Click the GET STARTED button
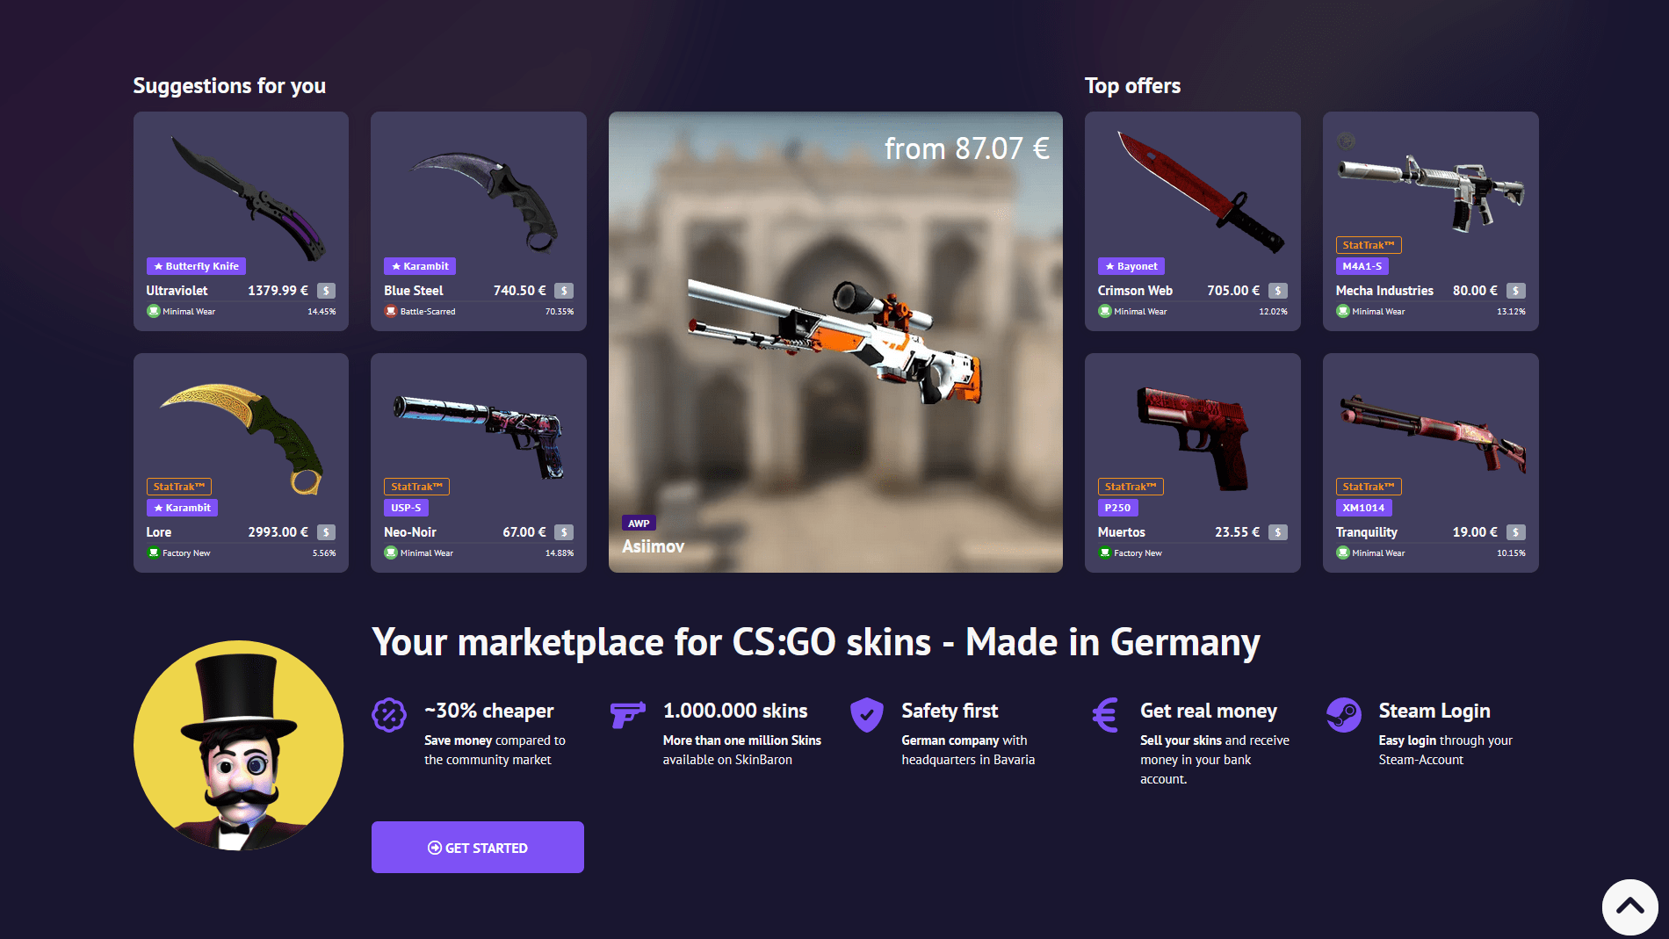Screen dimensions: 1669x939 [x=478, y=847]
